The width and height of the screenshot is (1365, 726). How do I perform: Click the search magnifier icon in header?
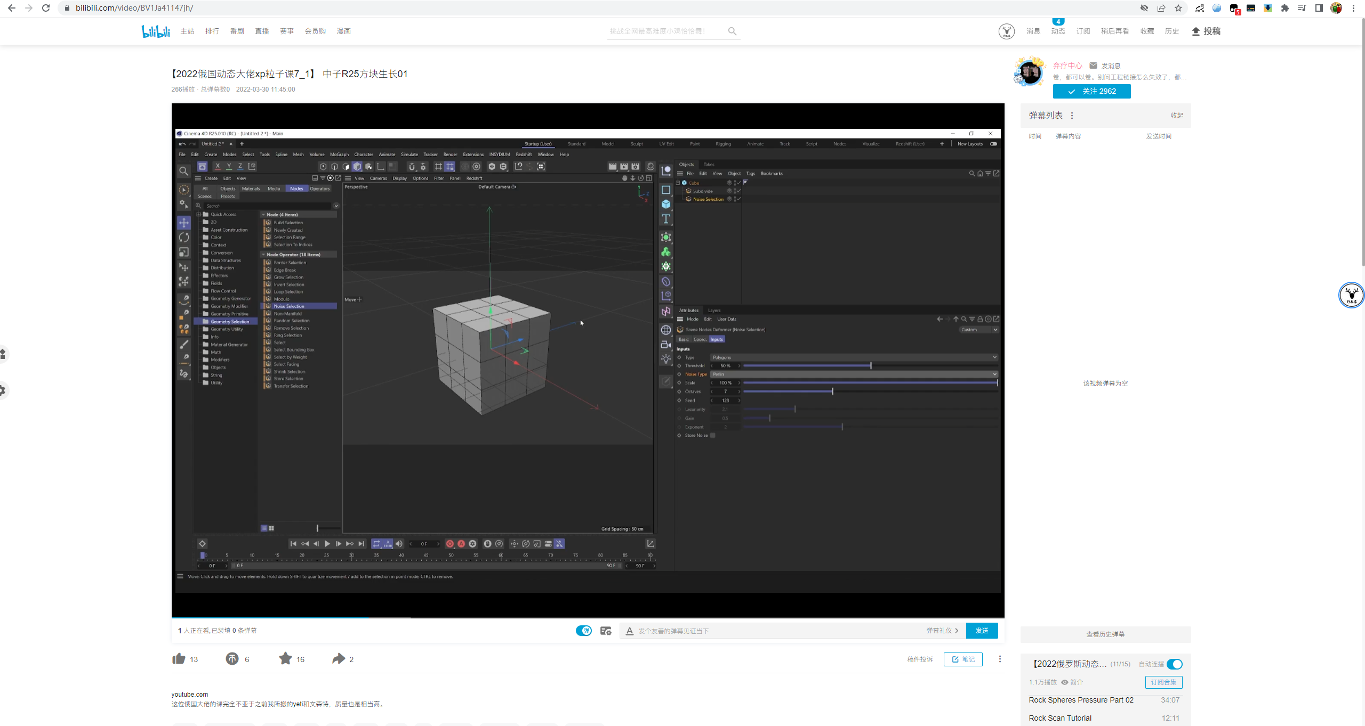coord(732,31)
